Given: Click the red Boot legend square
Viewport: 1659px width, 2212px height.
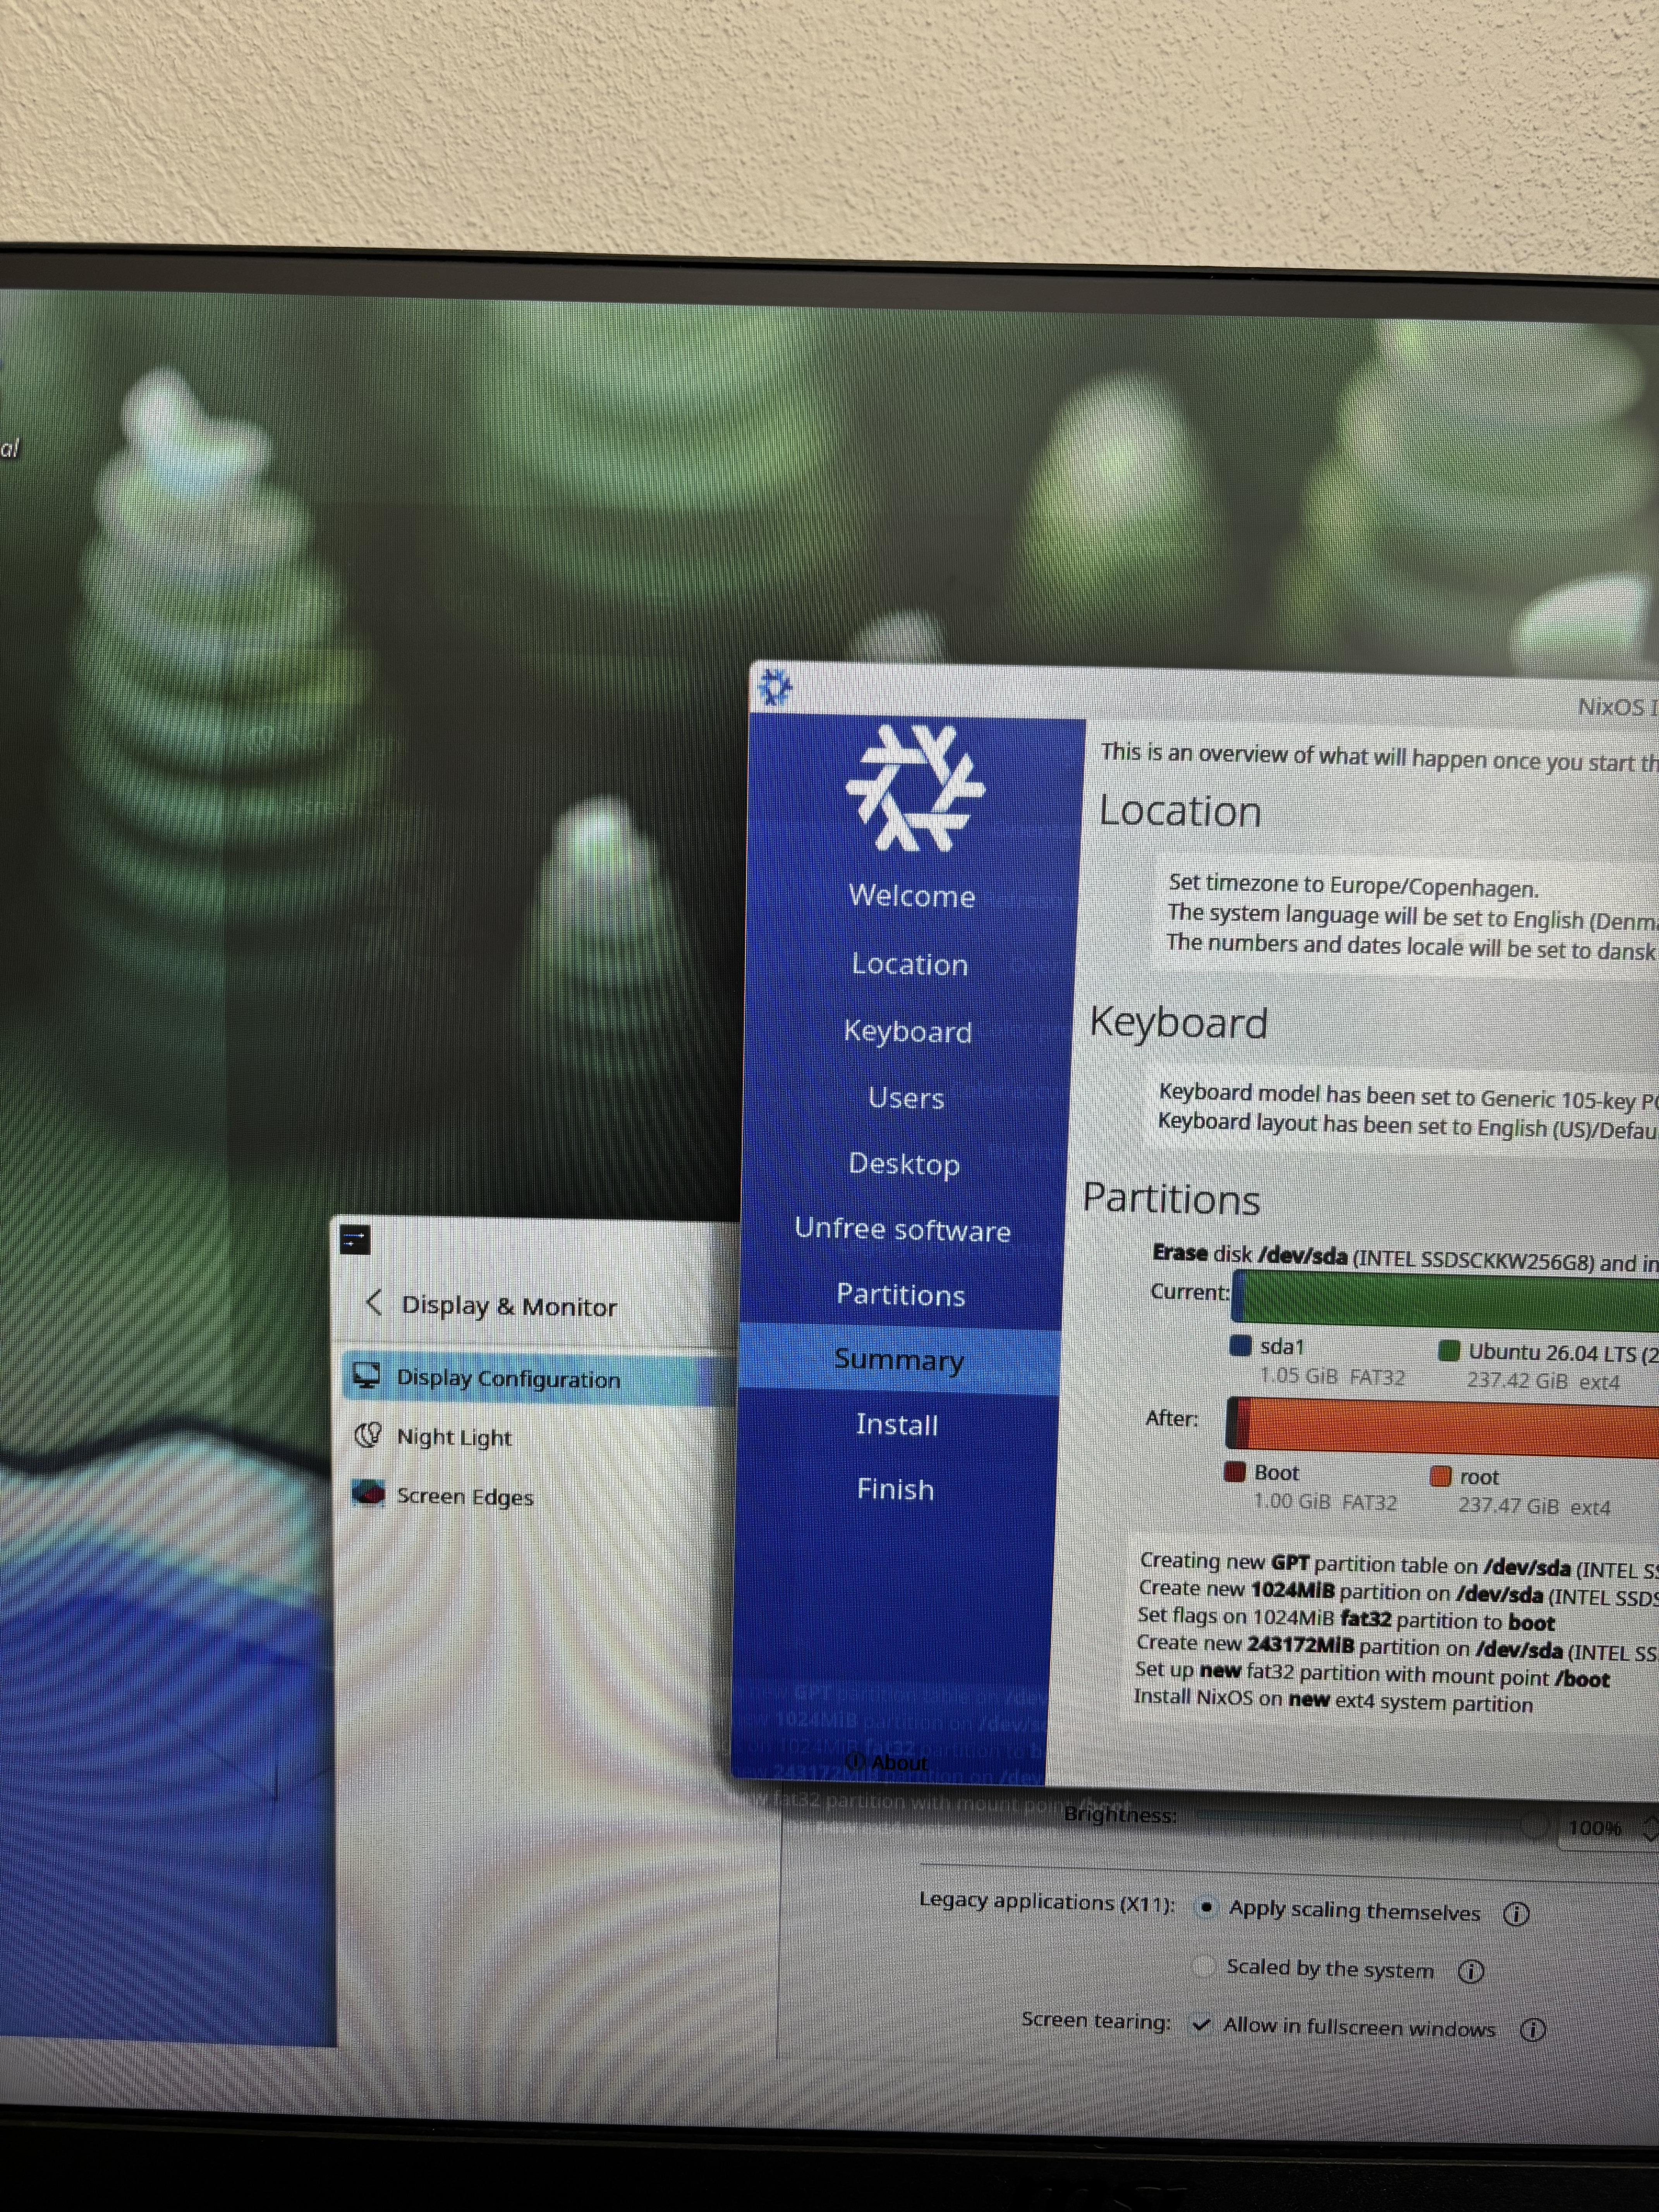Looking at the screenshot, I should (1235, 1471).
